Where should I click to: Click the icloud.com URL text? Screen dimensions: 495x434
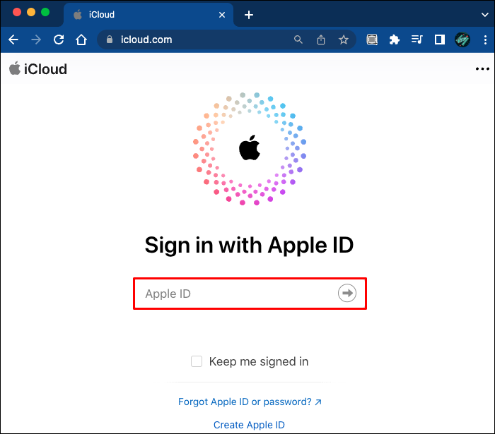pos(146,40)
